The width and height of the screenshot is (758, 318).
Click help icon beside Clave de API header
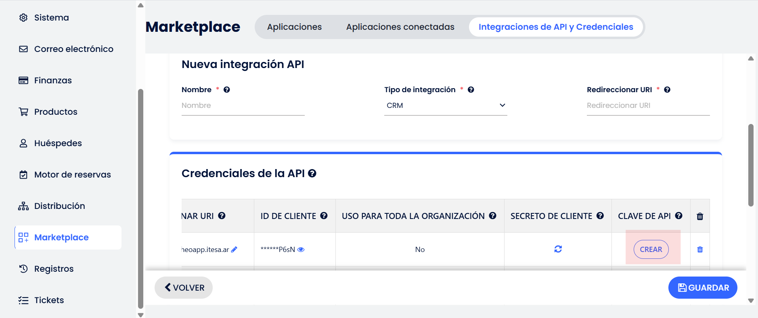click(x=678, y=216)
